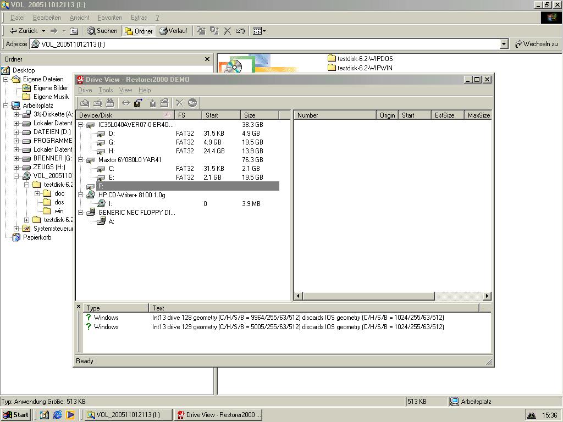The height and width of the screenshot is (422, 563).
Task: Sort by Device/Disk column header
Action: [125, 115]
